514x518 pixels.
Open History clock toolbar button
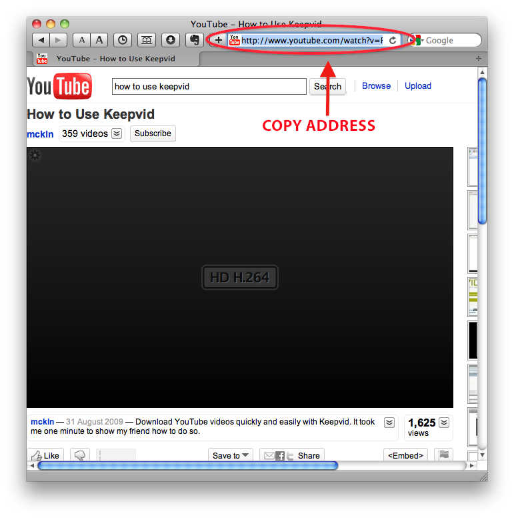(123, 40)
